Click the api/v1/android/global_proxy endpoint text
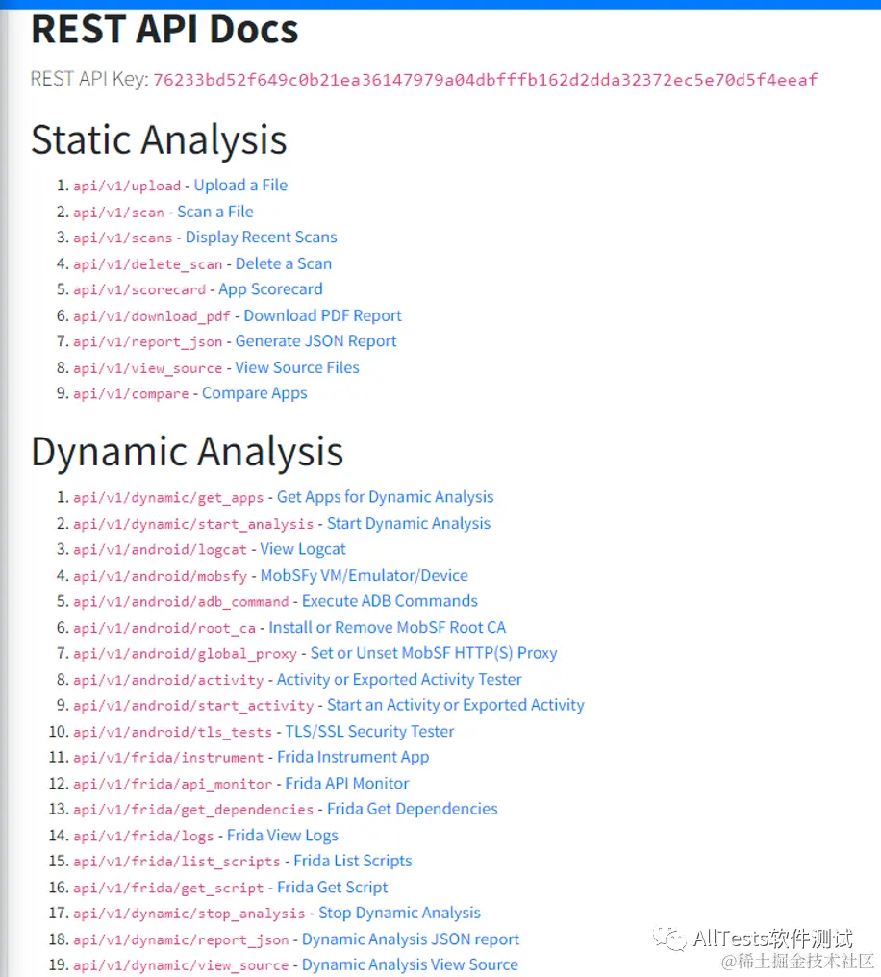 click(x=185, y=653)
